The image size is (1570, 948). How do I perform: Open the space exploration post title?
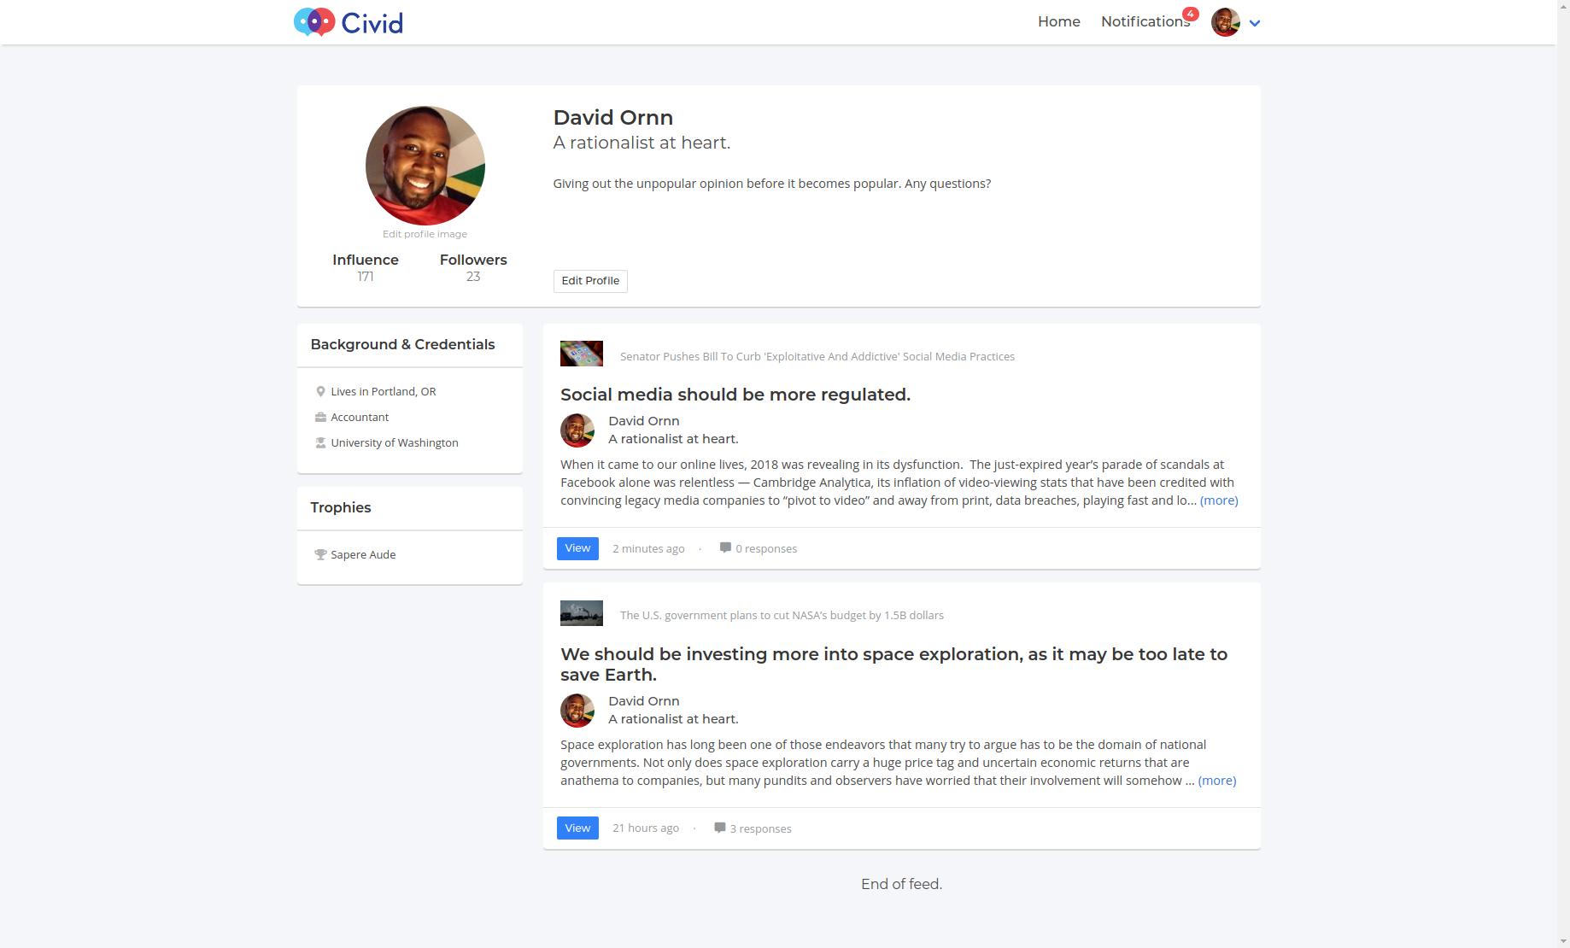[x=893, y=664]
